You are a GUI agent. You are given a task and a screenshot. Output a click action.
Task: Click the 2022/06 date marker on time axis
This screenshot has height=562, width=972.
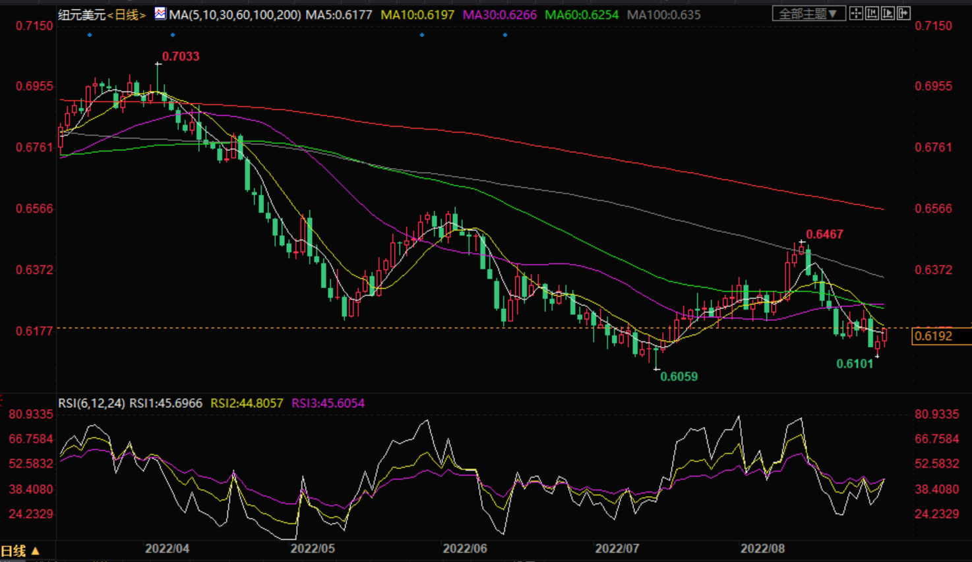[x=464, y=548]
